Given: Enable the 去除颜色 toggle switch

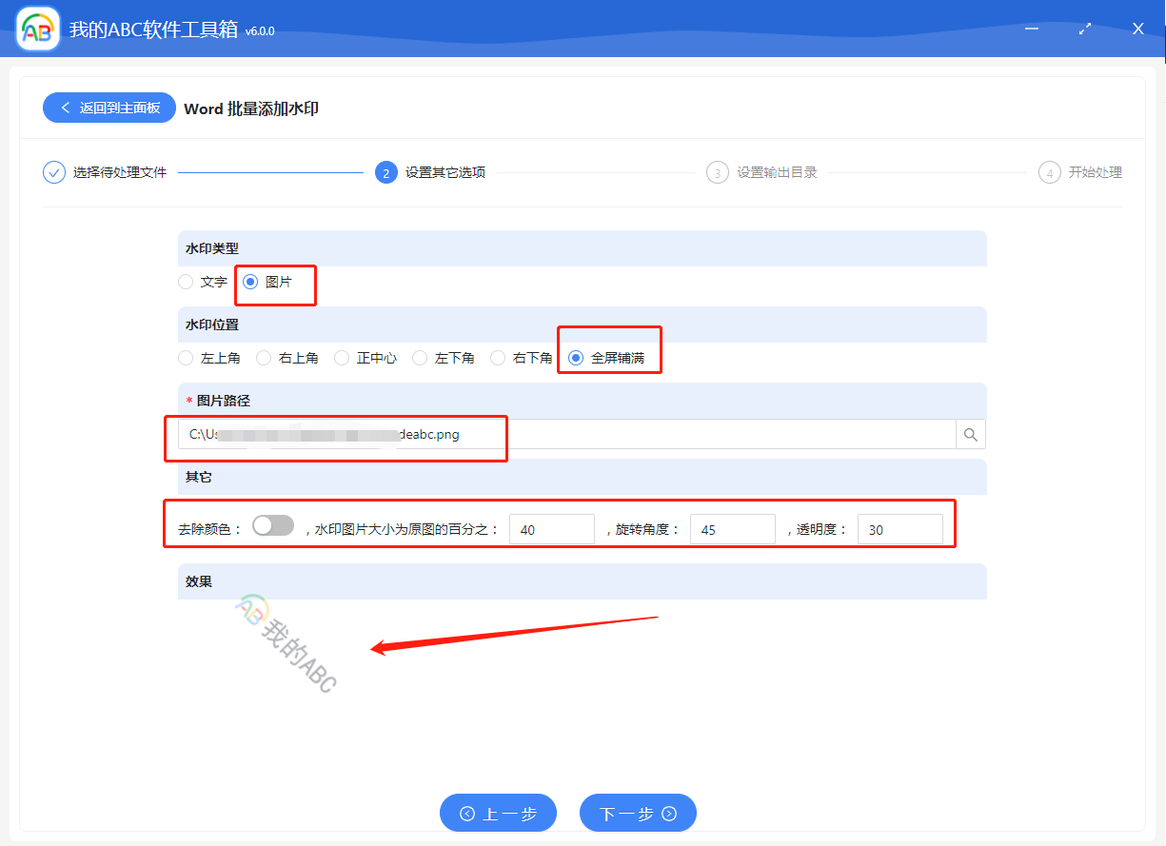Looking at the screenshot, I should coord(273,524).
